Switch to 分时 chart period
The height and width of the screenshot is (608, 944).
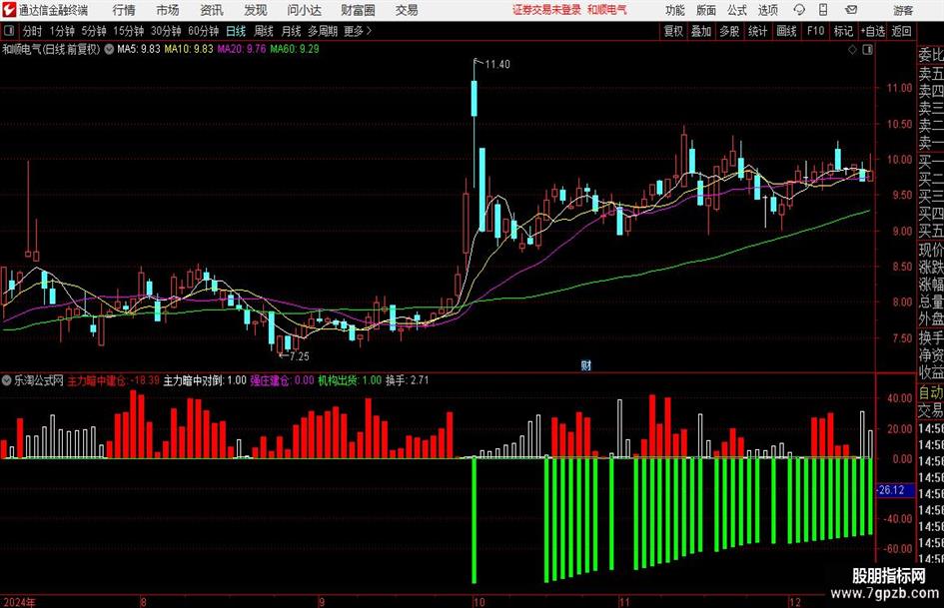click(32, 31)
